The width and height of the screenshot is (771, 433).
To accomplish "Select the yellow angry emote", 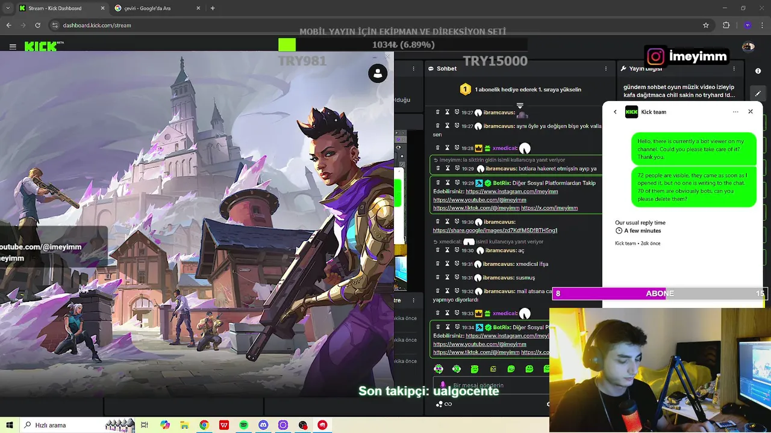I will [493, 369].
